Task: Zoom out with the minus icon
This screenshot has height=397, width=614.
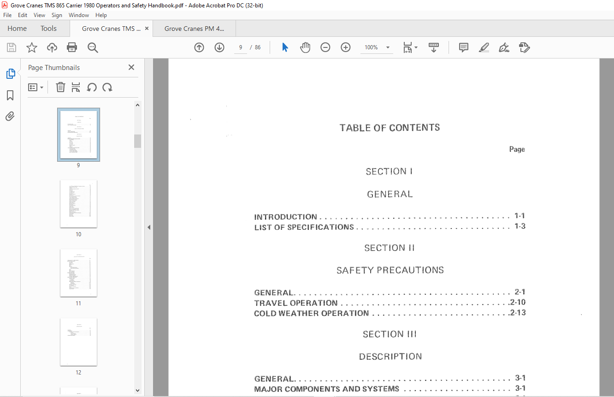Action: 325,47
